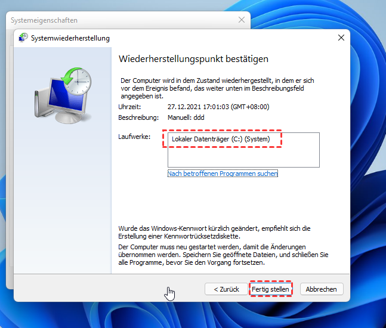Click the Laufwerke label
386x328 pixels.
pyautogui.click(x=134, y=137)
